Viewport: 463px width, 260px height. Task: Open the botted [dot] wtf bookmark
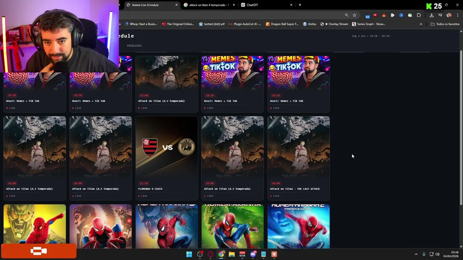coord(212,24)
